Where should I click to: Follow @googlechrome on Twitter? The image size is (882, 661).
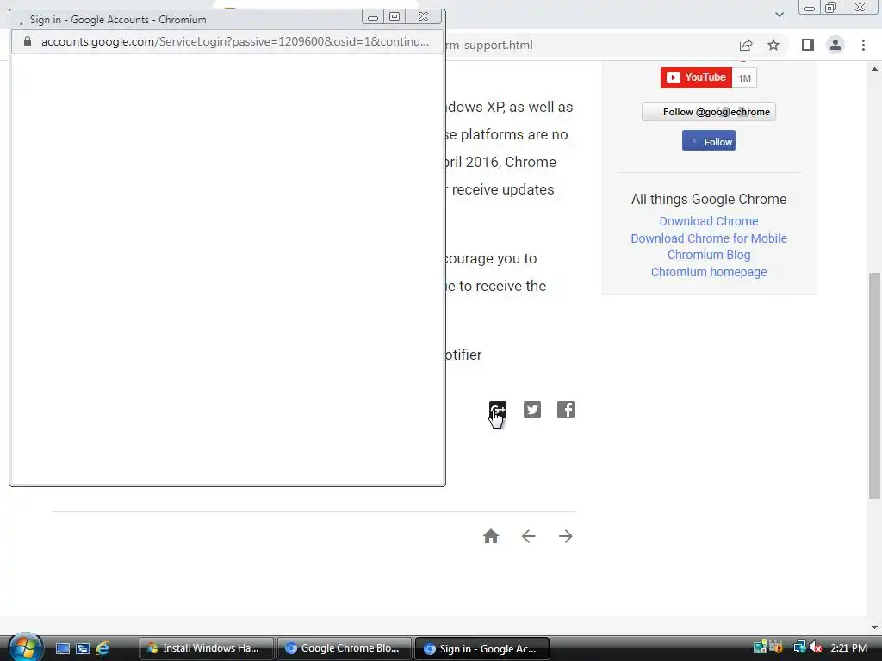click(x=709, y=112)
